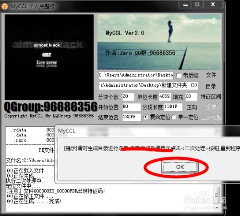The height and width of the screenshot is (216, 240).
Task: Click the file path field showing C:\Users\Administrator
Action: point(136,75)
